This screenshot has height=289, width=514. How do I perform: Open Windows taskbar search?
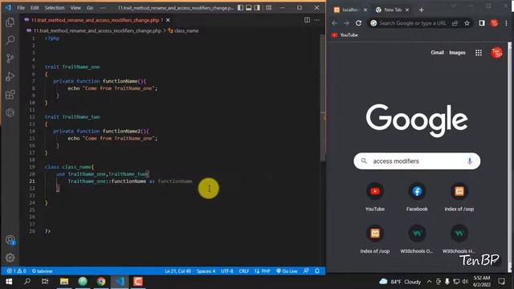(27, 282)
